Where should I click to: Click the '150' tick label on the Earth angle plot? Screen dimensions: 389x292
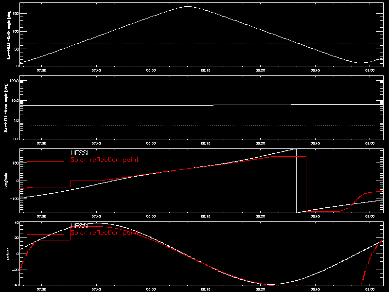pos(16,14)
